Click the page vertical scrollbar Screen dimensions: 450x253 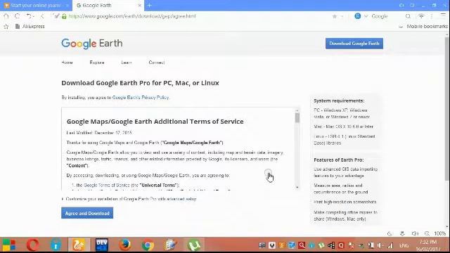pyautogui.click(x=447, y=109)
